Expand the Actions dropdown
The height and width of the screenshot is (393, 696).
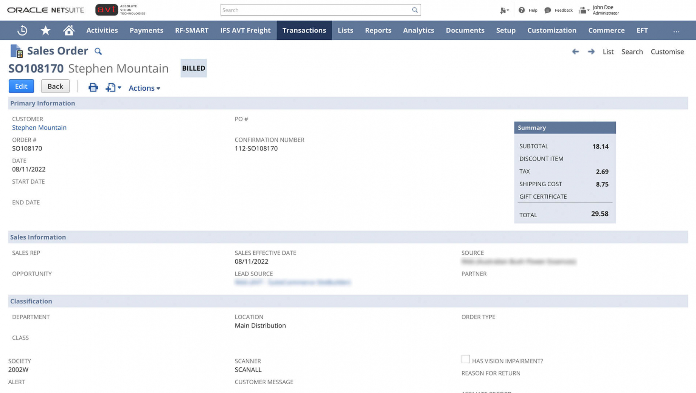pyautogui.click(x=144, y=88)
